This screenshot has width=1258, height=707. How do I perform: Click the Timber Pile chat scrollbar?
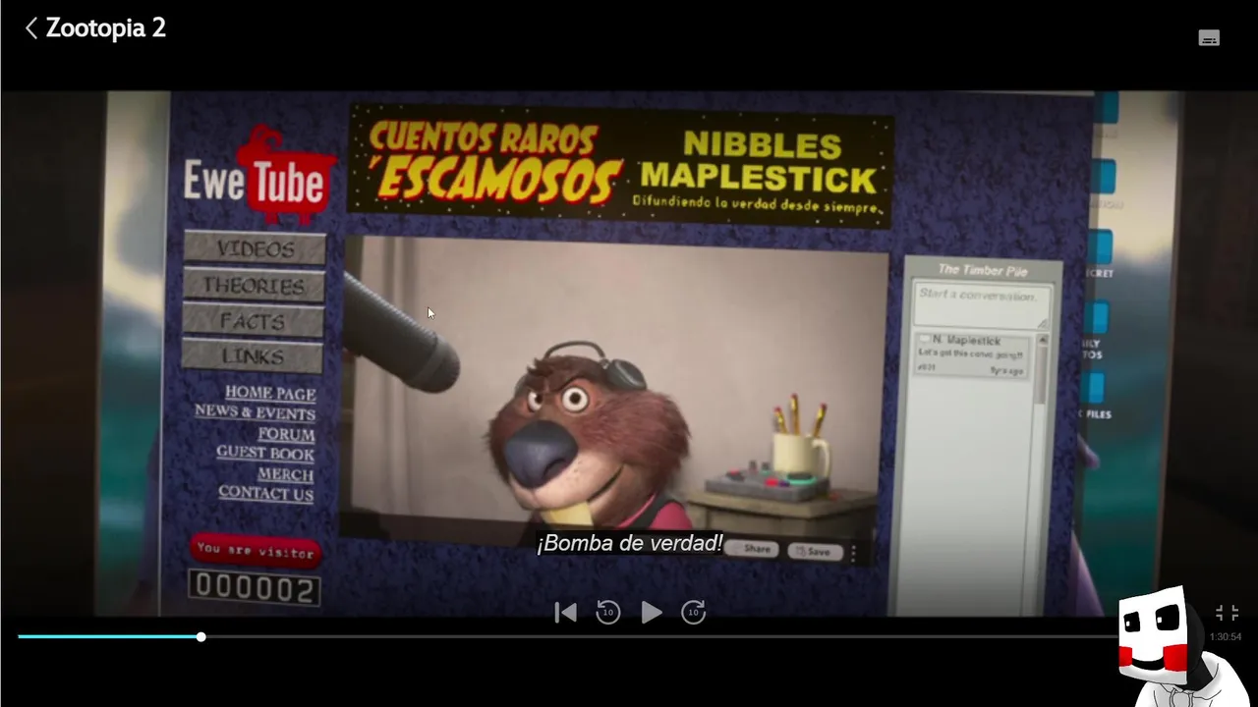point(1043,369)
